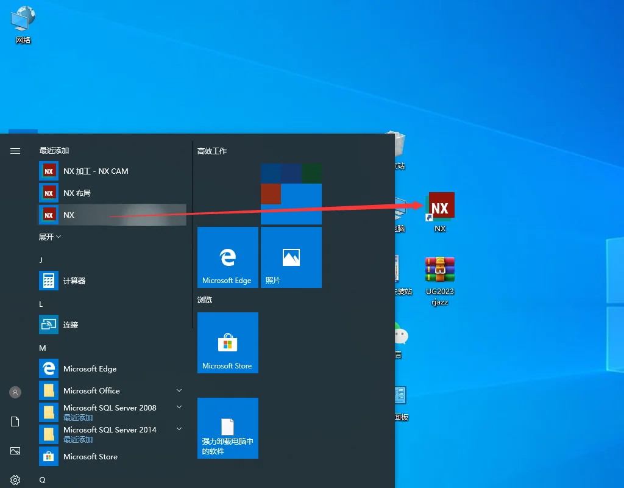Expand the Microsoft Office folder chevron

179,390
